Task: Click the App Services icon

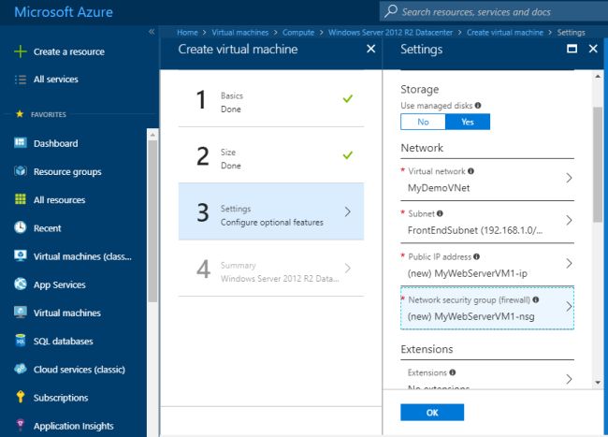Action: [20, 284]
